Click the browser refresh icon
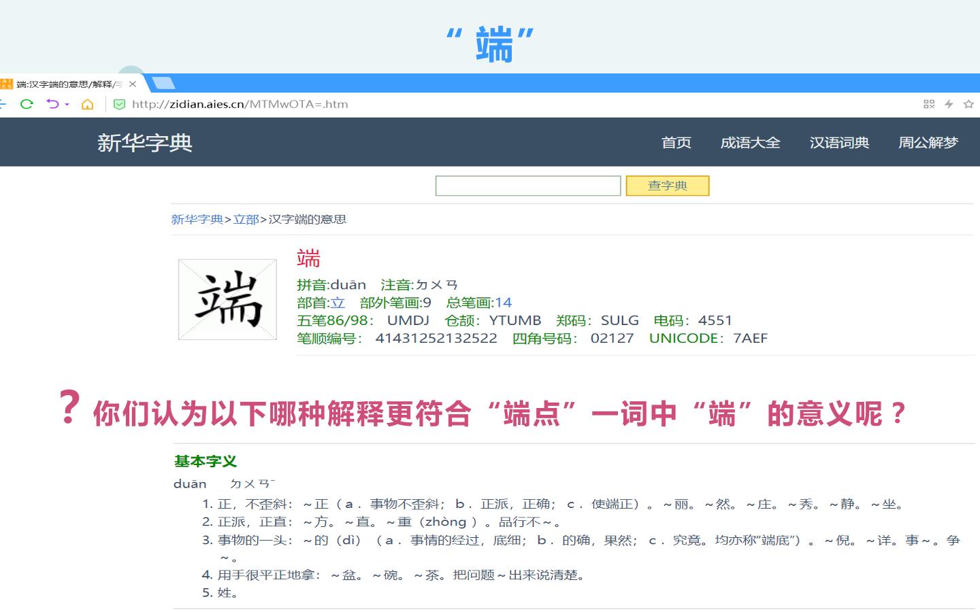The image size is (980, 612). [27, 104]
